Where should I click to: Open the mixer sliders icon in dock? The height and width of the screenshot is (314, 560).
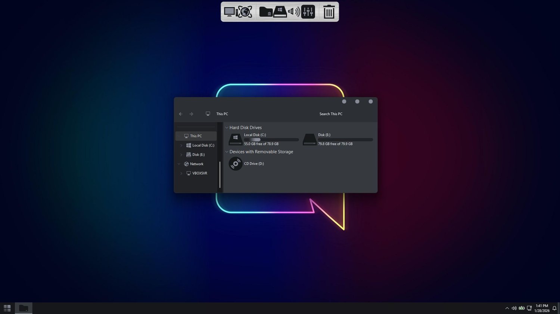click(x=308, y=12)
